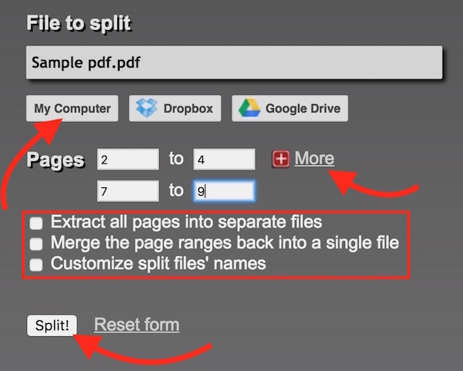
Task: Select the start page field containing 7
Action: [x=128, y=191]
